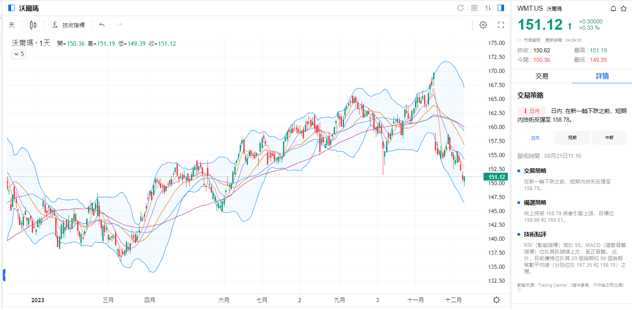Enter fullscreen chart mode
This screenshot has width=632, height=310.
pyautogui.click(x=501, y=25)
